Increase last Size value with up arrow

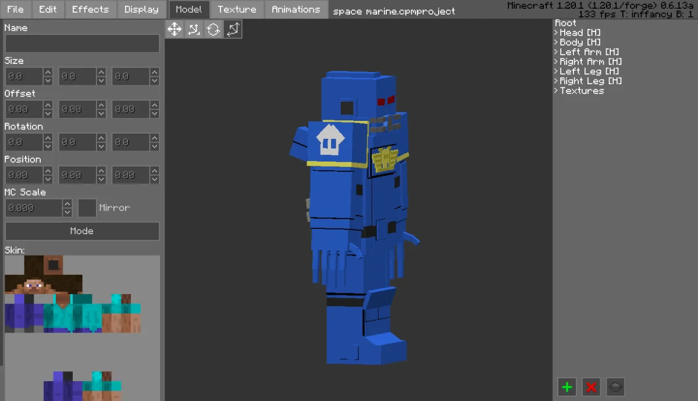[x=155, y=72]
